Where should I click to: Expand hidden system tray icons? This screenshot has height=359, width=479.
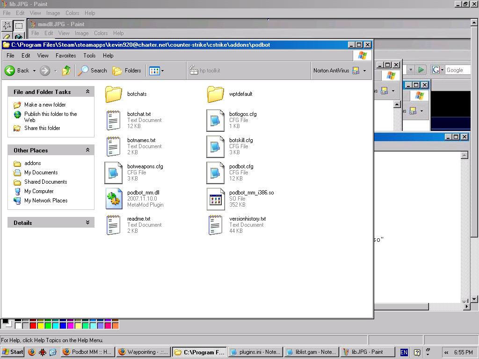(446, 352)
